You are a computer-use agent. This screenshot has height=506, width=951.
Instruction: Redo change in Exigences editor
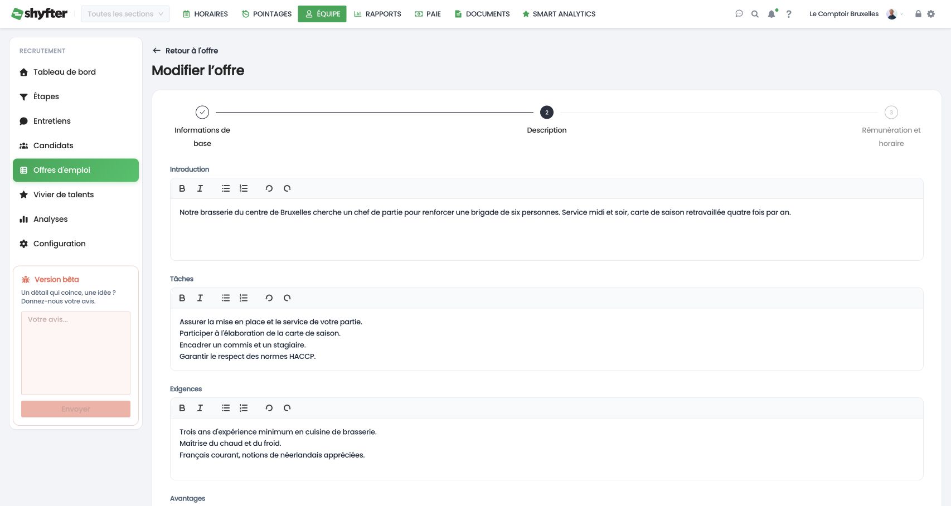[287, 408]
